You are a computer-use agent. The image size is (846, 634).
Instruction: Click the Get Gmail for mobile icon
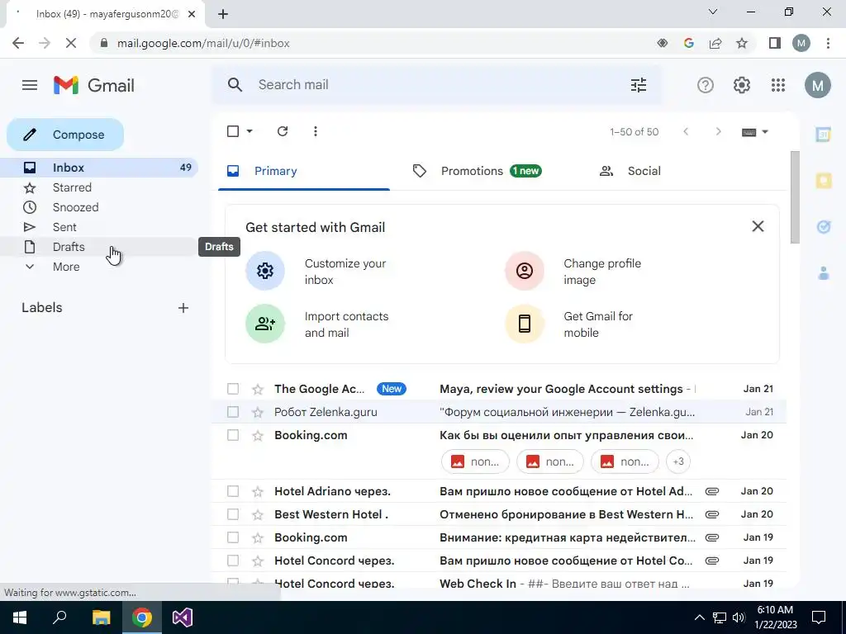(x=525, y=324)
